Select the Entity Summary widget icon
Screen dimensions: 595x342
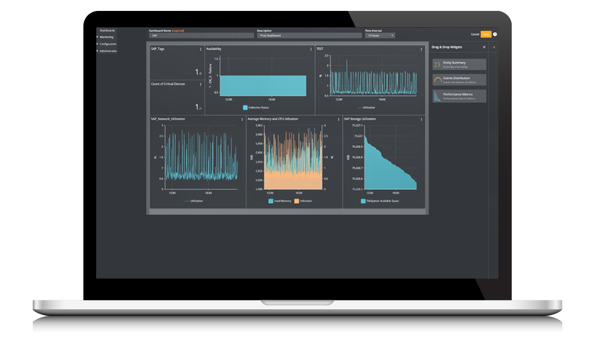click(437, 64)
